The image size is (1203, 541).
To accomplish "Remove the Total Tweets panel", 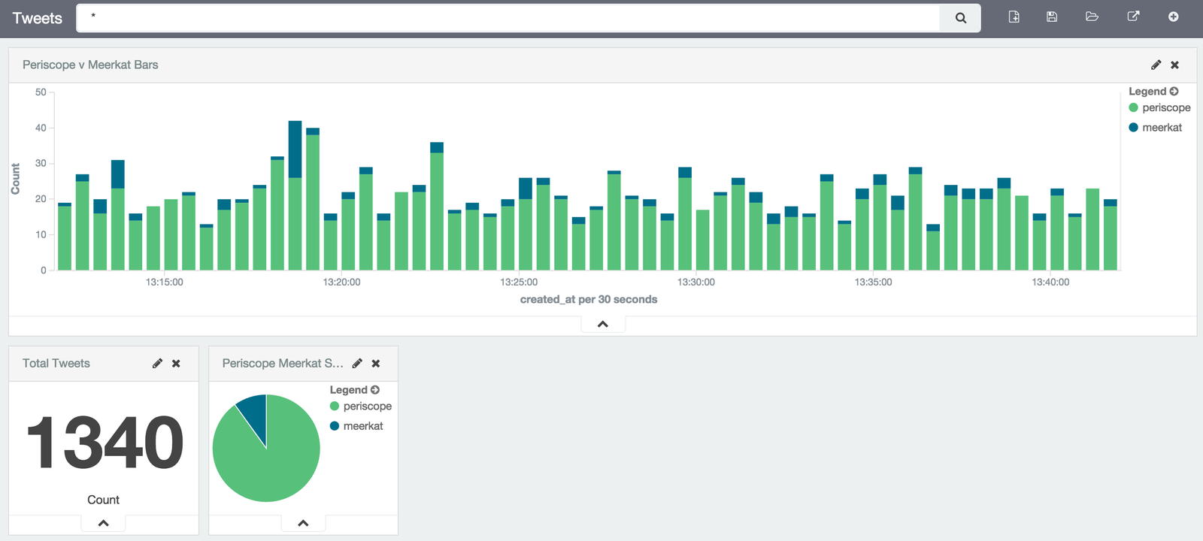I will [176, 363].
